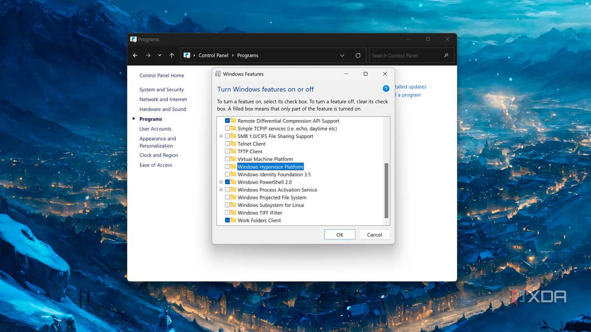This screenshot has height=332, width=591.
Task: Click the Refresh icon in address bar
Action: click(x=358, y=55)
